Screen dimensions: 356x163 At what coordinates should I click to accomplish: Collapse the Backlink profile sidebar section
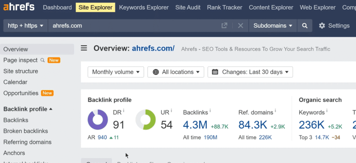[28, 109]
